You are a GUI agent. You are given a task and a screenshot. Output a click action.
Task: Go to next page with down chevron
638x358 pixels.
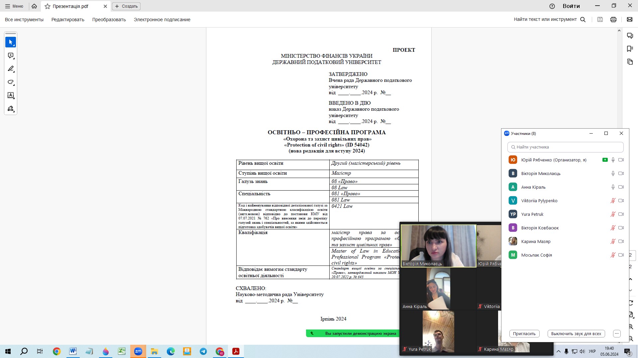click(x=631, y=290)
